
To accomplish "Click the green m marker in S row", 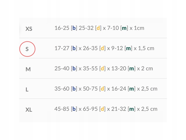I will click(128, 48).
